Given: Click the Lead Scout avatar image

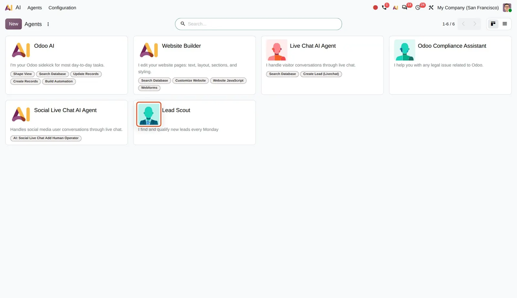Looking at the screenshot, I should (149, 114).
